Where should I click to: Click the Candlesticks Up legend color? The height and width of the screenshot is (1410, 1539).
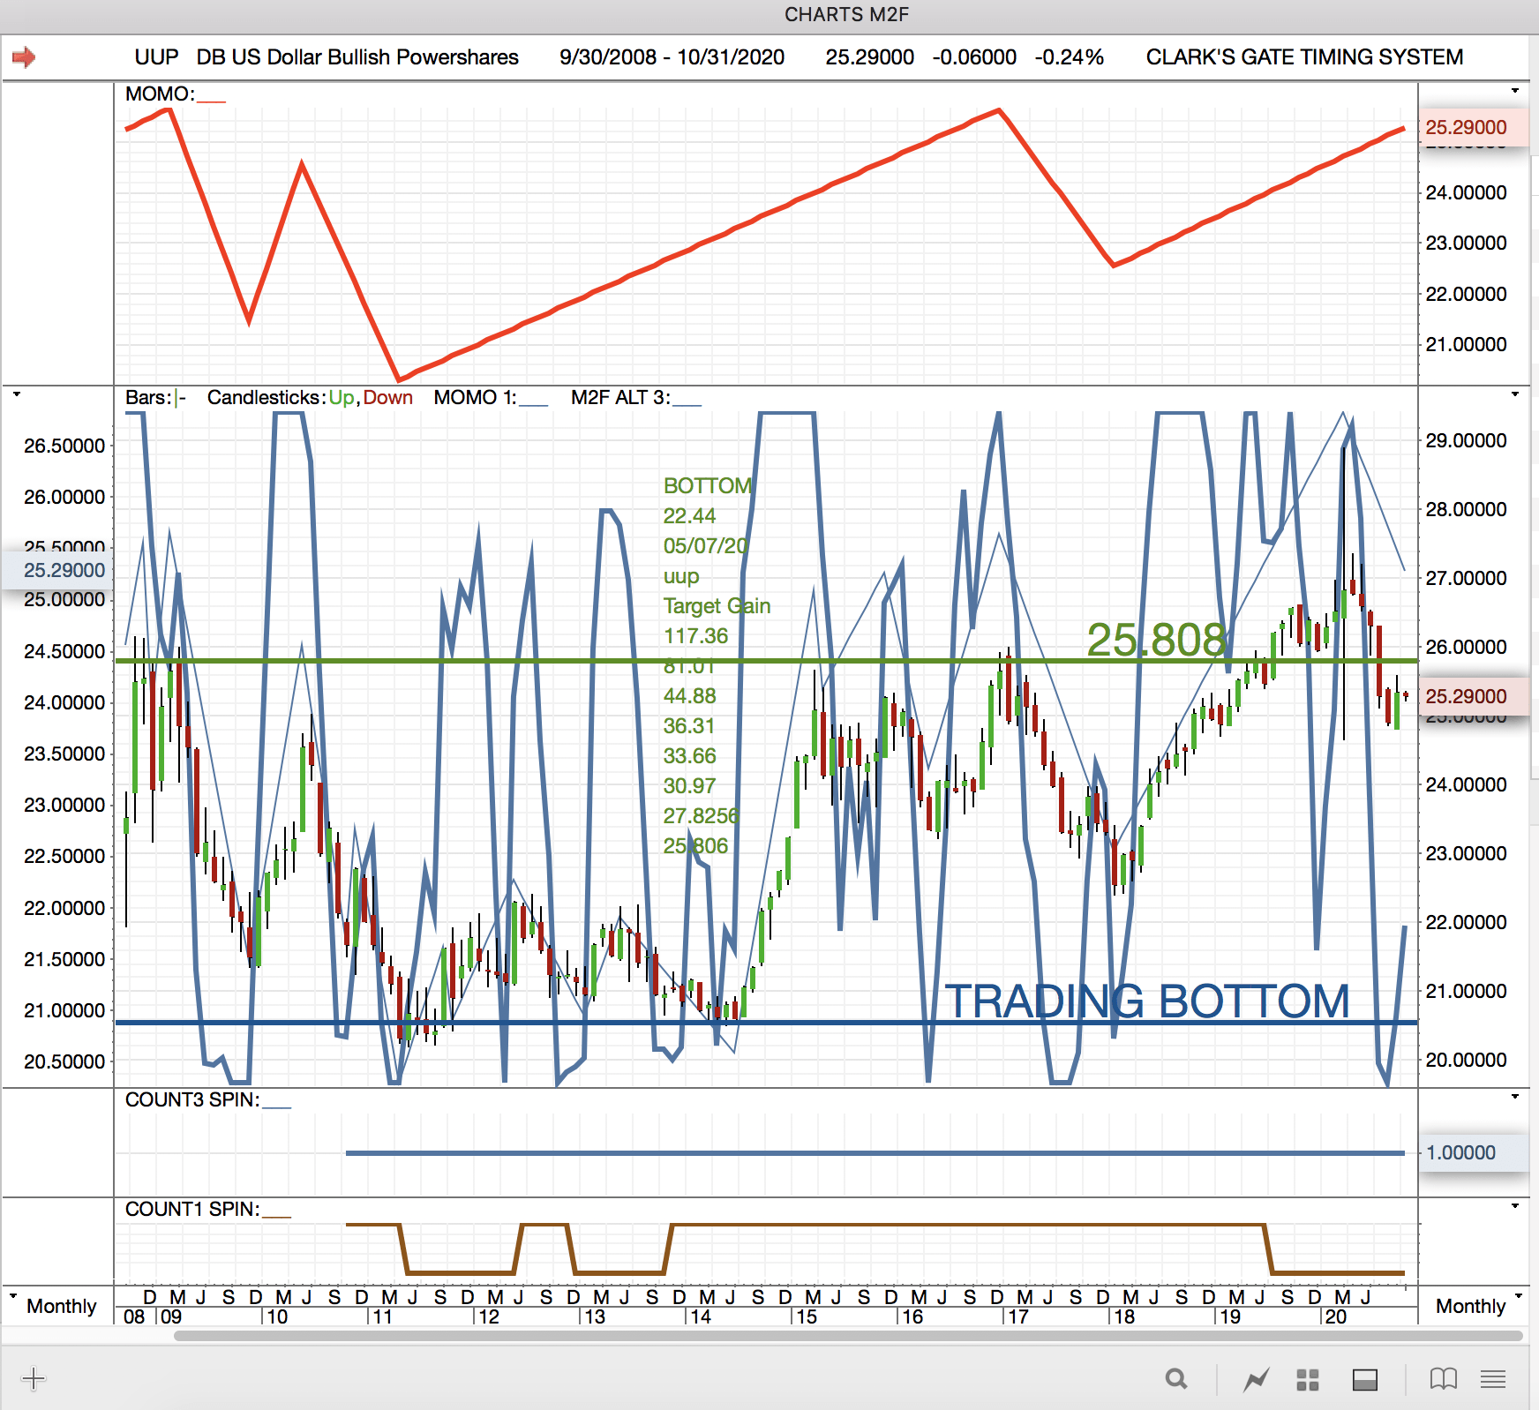pos(342,398)
